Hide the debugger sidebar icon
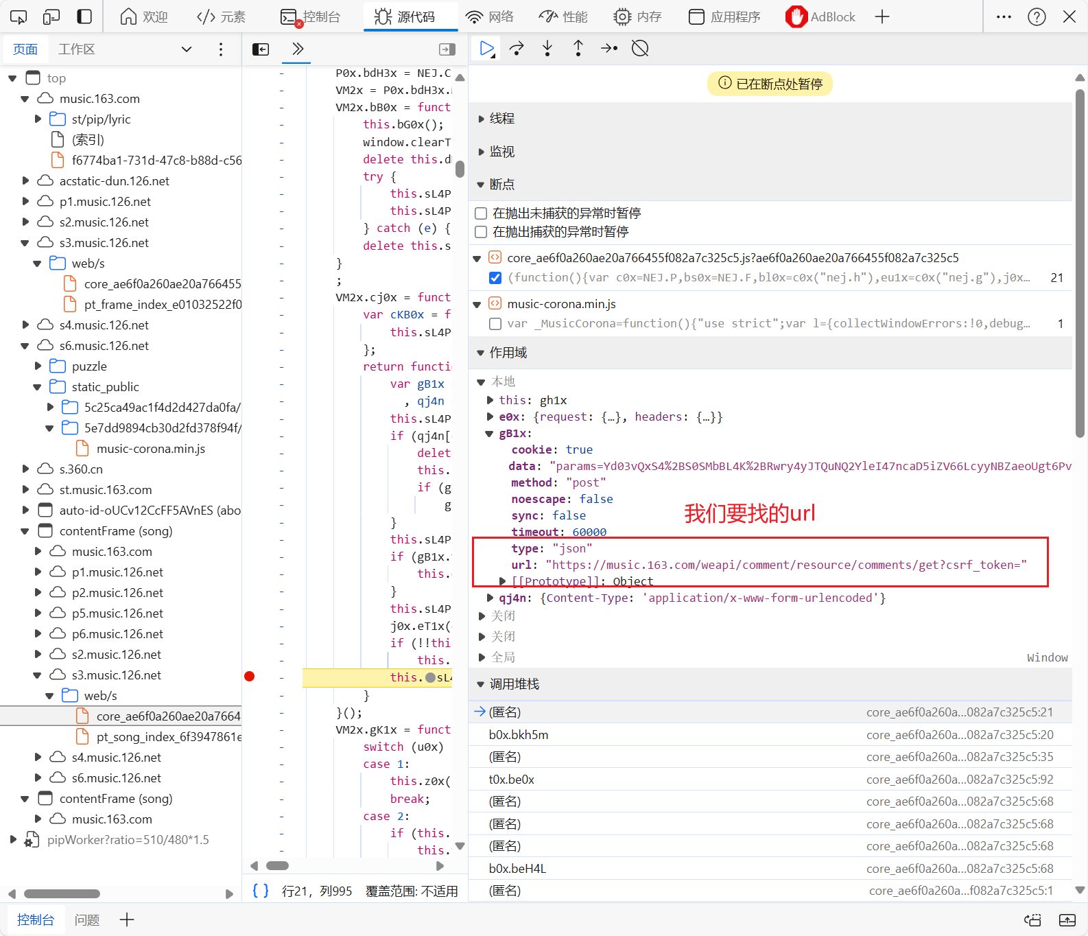 [x=447, y=49]
